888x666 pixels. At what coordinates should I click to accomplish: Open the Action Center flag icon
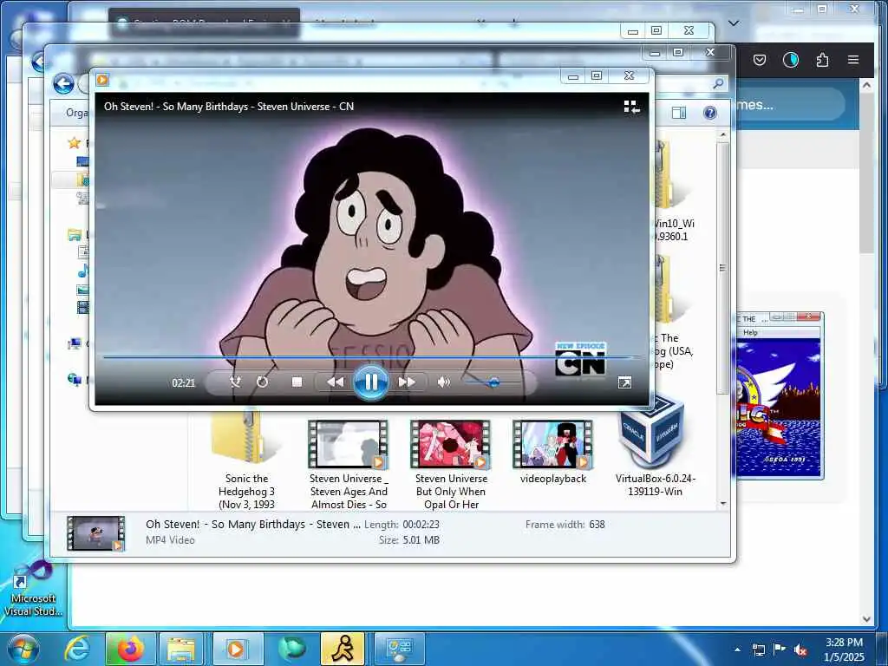(x=780, y=650)
